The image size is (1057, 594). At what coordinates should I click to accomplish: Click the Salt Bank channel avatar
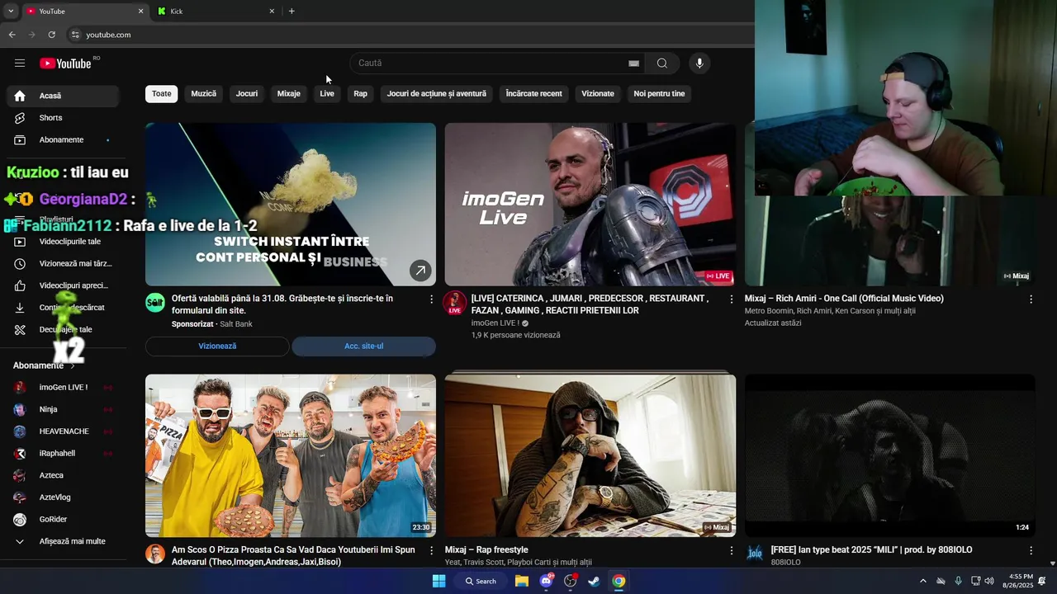click(x=155, y=303)
